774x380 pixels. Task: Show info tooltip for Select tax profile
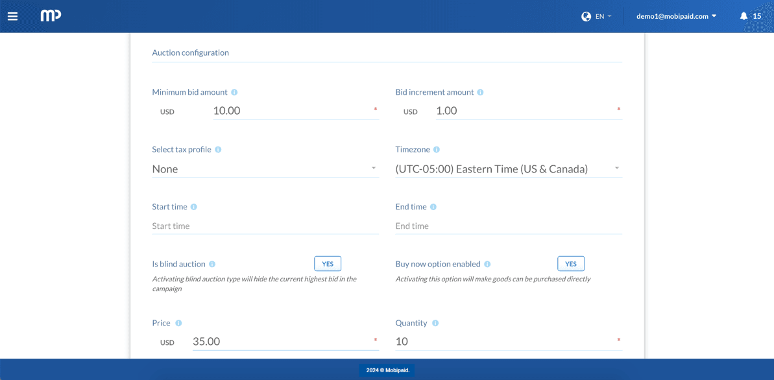218,150
